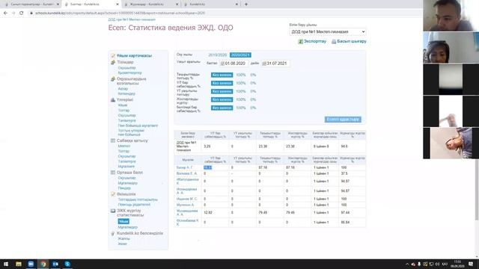Set Кез келген for the Жоспарлауды жүргізу filter
Viewport: 479px width, 269px height.
pos(222,99)
